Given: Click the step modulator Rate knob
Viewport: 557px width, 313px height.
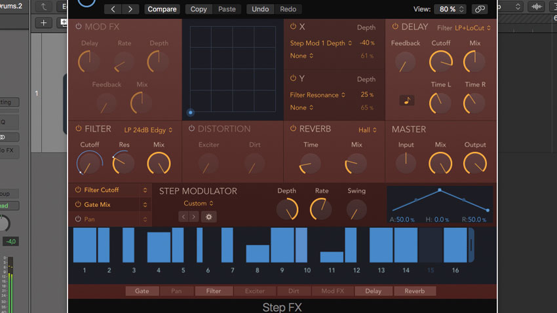Looking at the screenshot, I should [321, 210].
